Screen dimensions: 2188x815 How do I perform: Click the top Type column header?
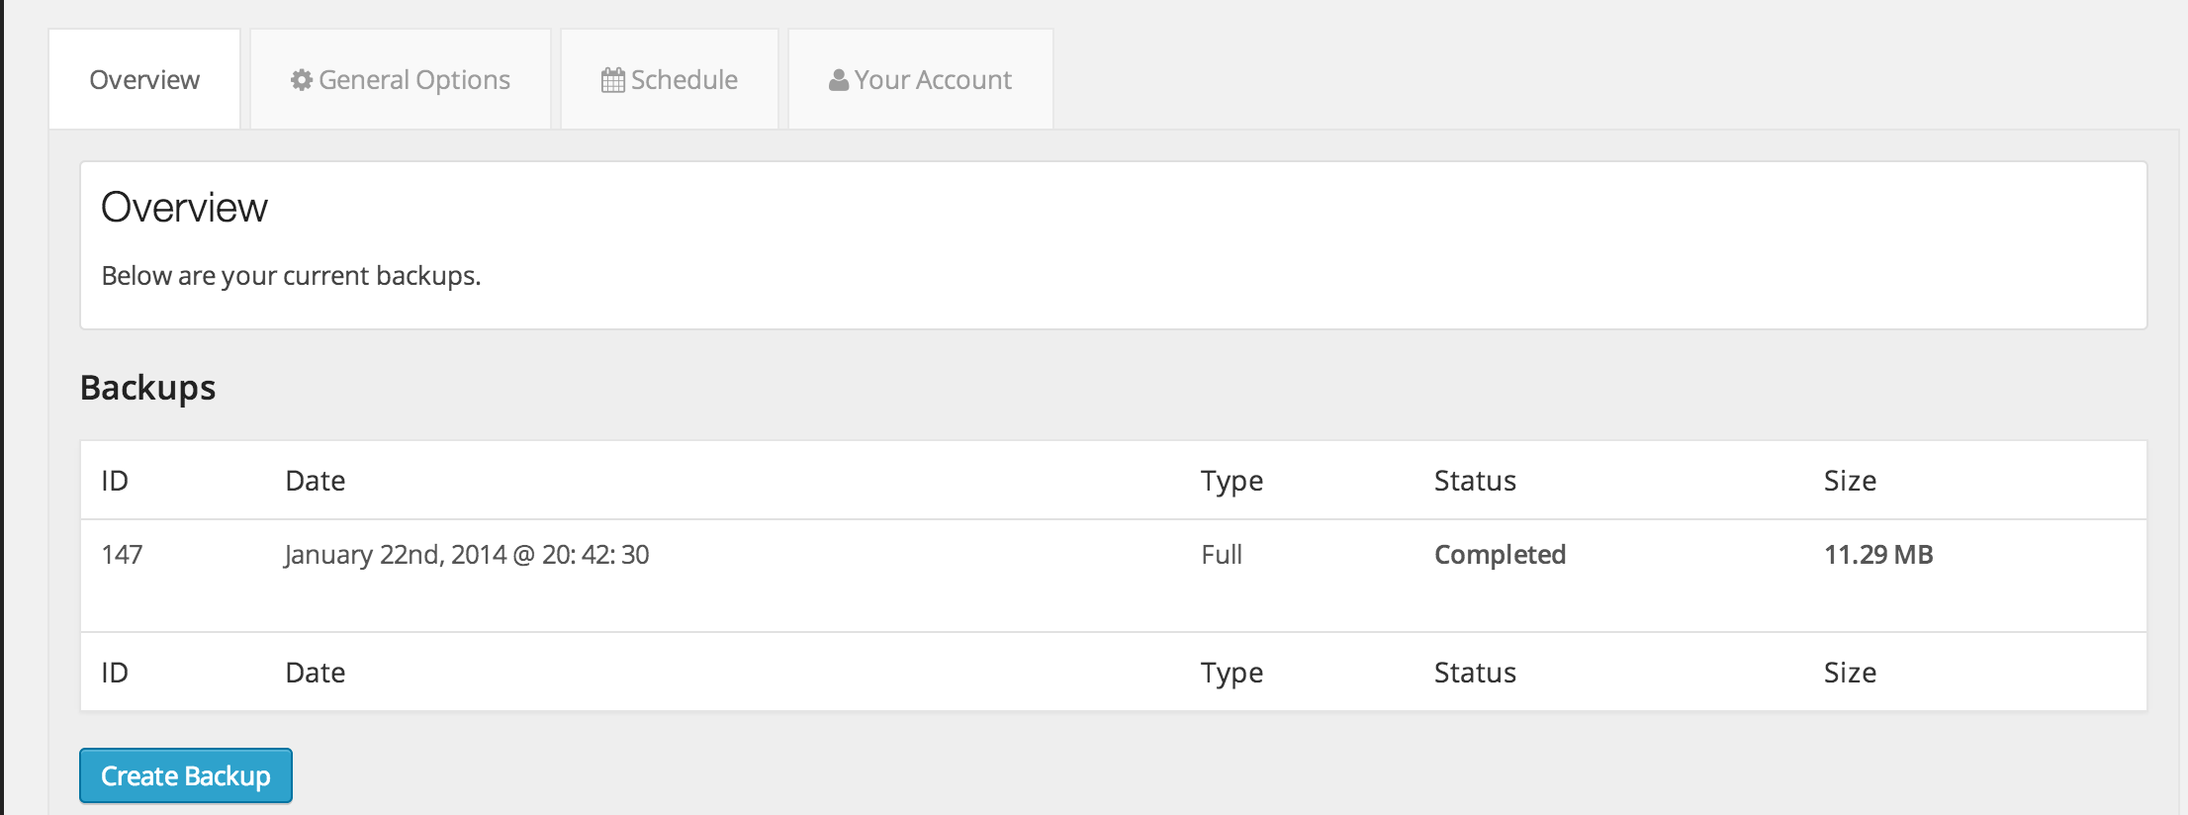tap(1232, 482)
